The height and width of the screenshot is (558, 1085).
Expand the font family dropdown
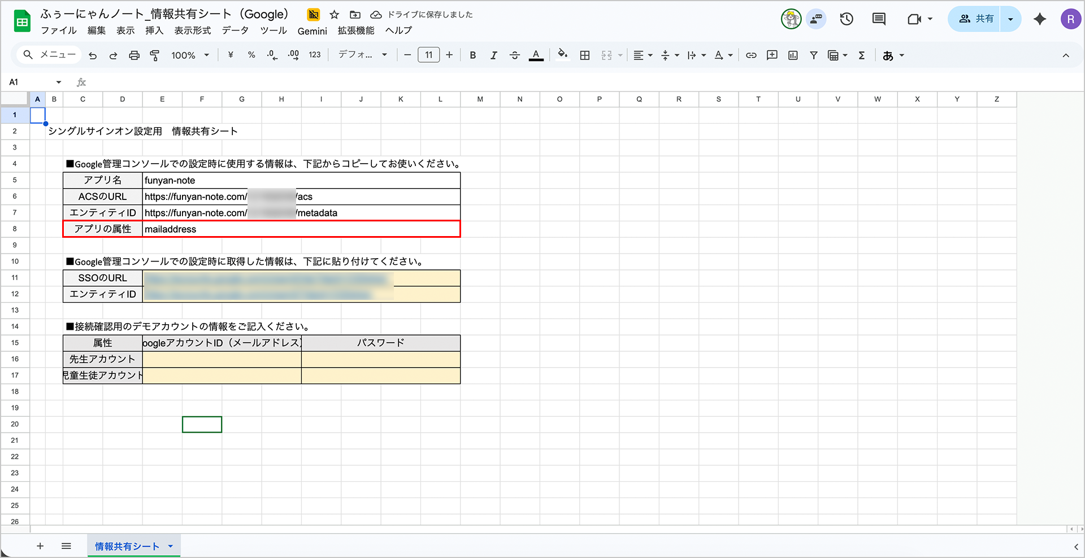(x=362, y=55)
